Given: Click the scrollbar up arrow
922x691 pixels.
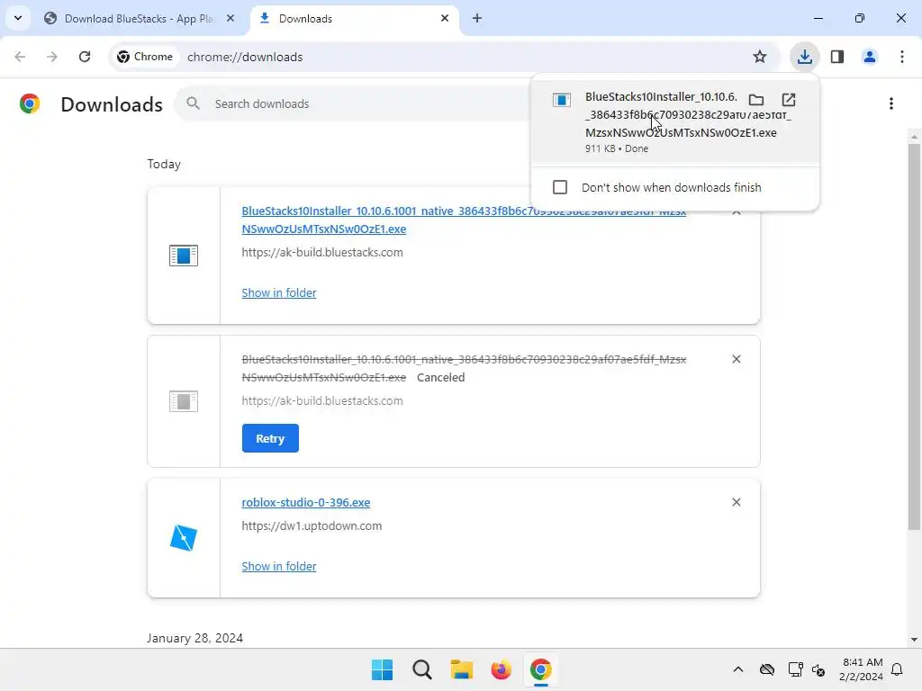Looking at the screenshot, I should pos(914,137).
